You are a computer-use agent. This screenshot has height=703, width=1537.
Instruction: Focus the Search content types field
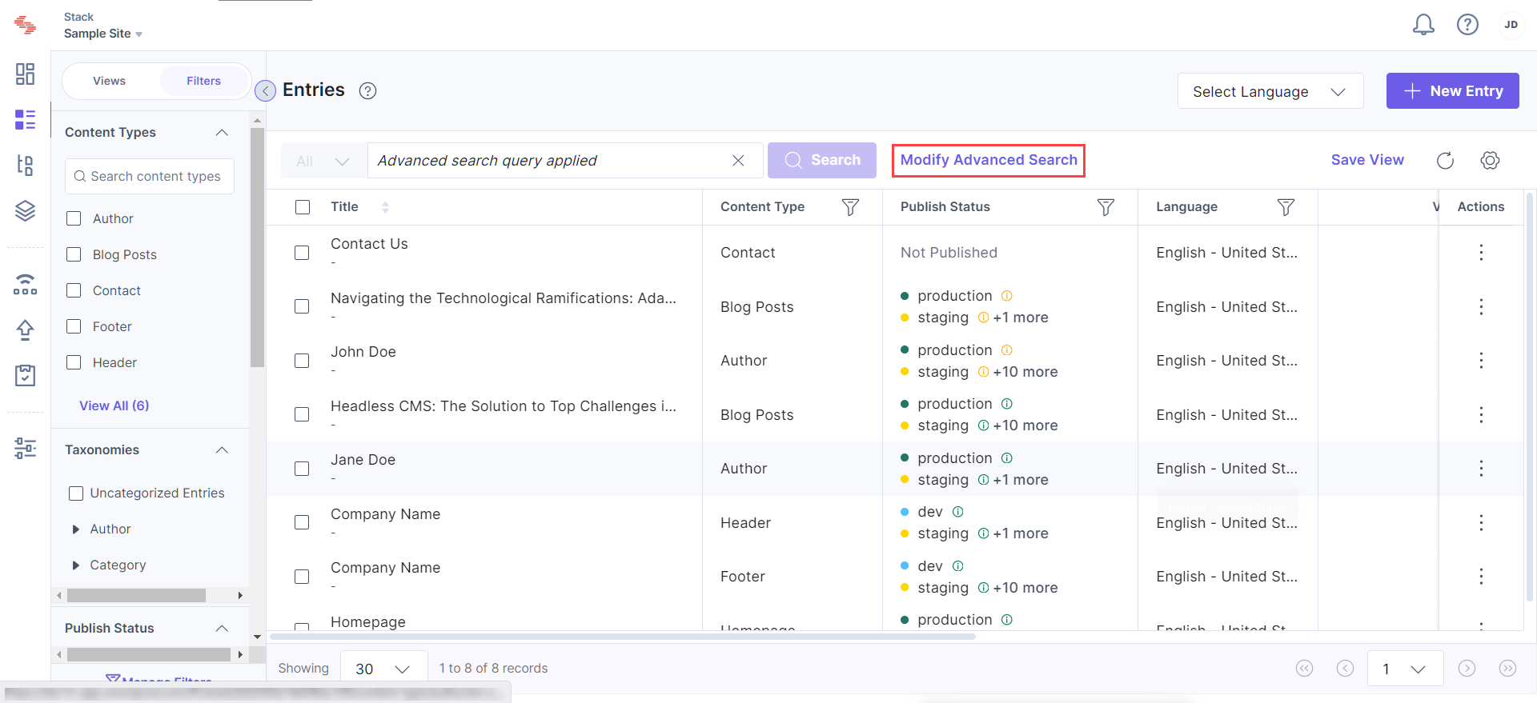tap(150, 177)
